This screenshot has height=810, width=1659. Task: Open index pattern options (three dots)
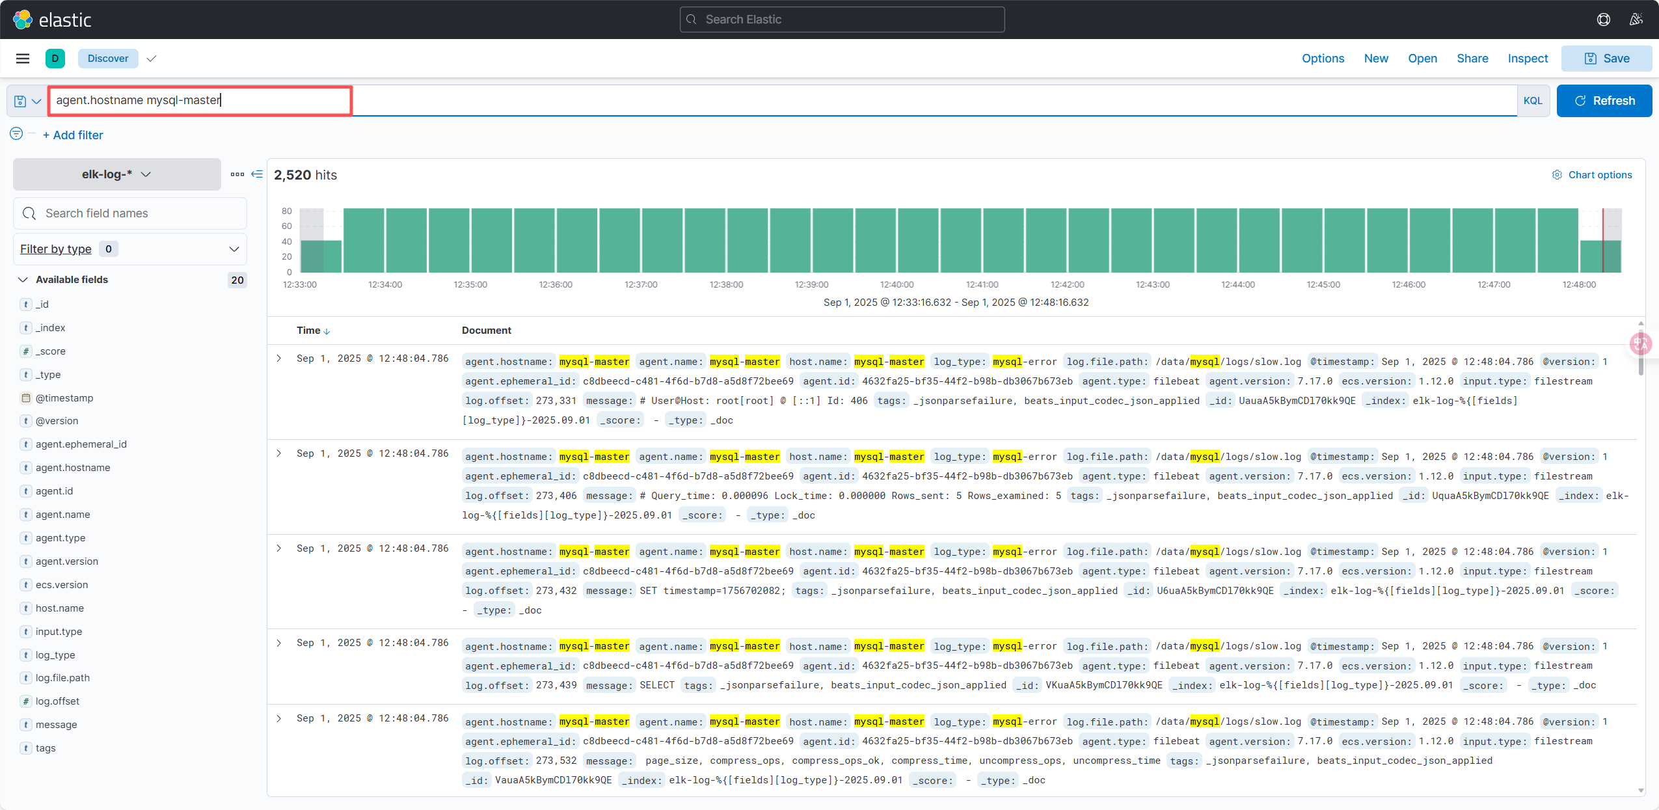tap(237, 174)
